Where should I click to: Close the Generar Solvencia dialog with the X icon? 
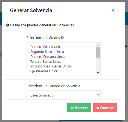click(113, 10)
